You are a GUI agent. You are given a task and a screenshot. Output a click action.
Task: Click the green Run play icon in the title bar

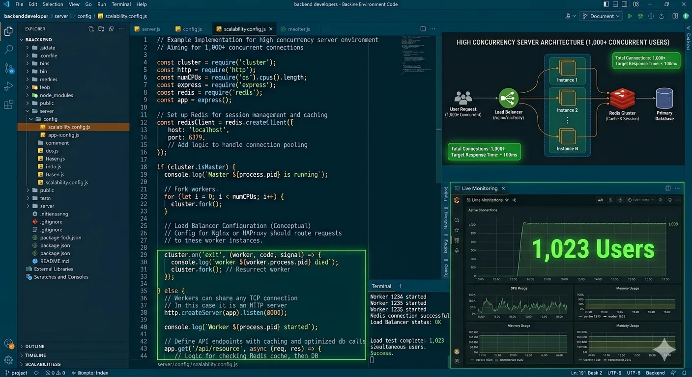(x=630, y=16)
